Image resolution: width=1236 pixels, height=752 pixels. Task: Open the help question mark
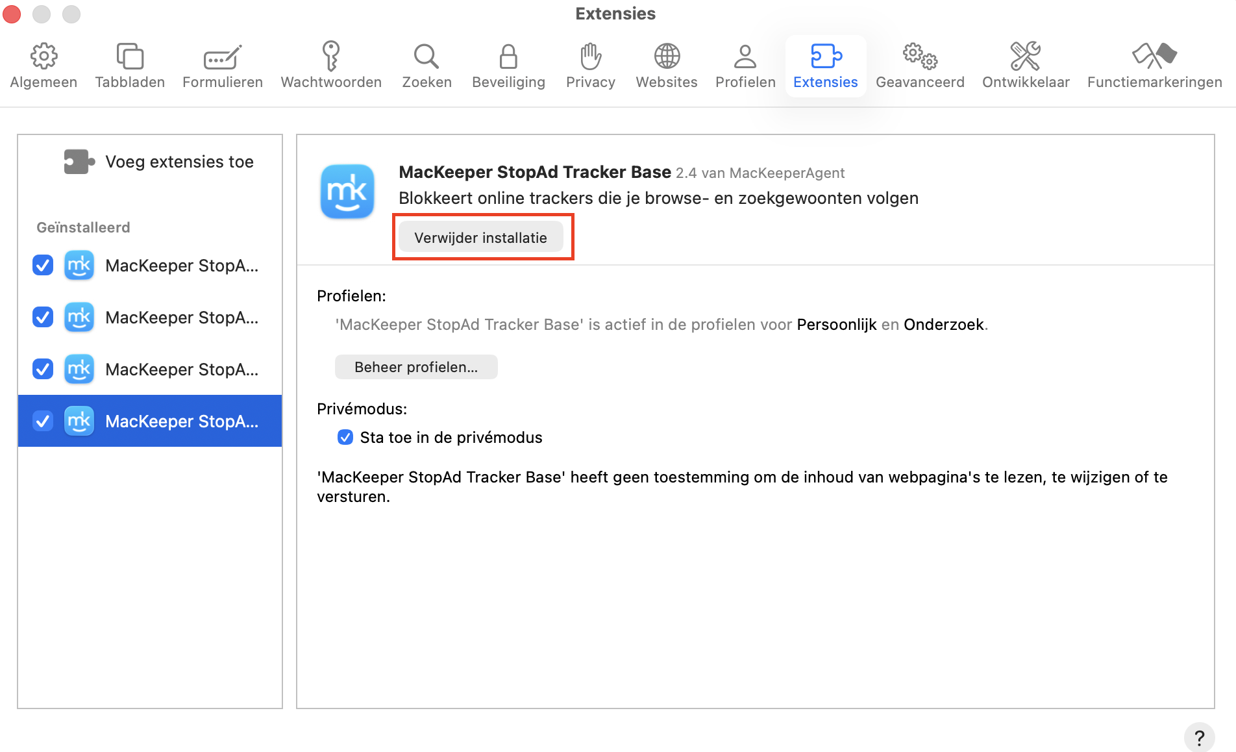pyautogui.click(x=1198, y=737)
